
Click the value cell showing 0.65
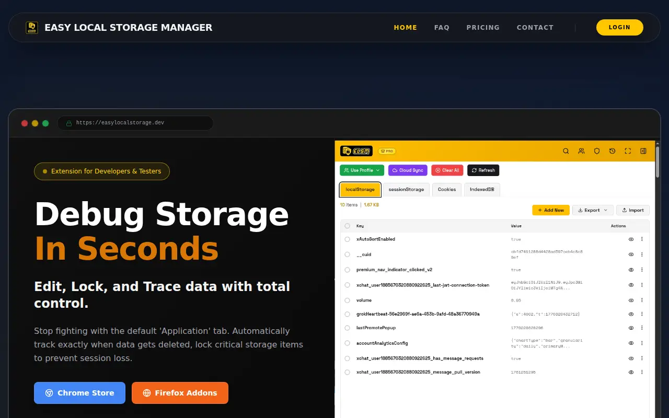[516, 300]
